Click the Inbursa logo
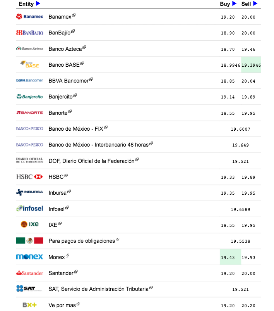 tap(29, 193)
